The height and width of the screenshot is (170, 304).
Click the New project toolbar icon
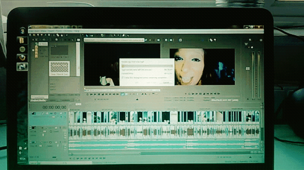click(x=30, y=35)
